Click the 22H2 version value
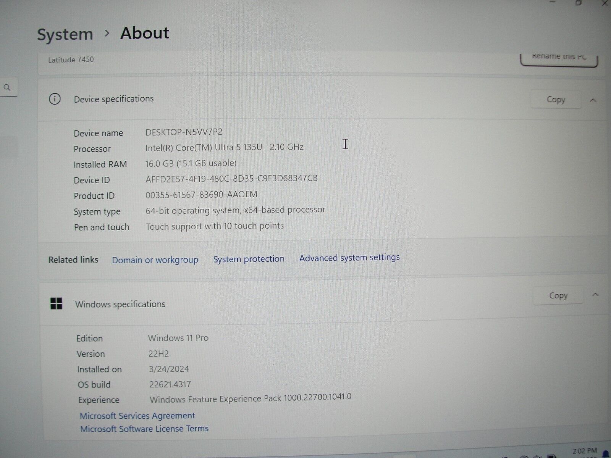 [x=158, y=353]
